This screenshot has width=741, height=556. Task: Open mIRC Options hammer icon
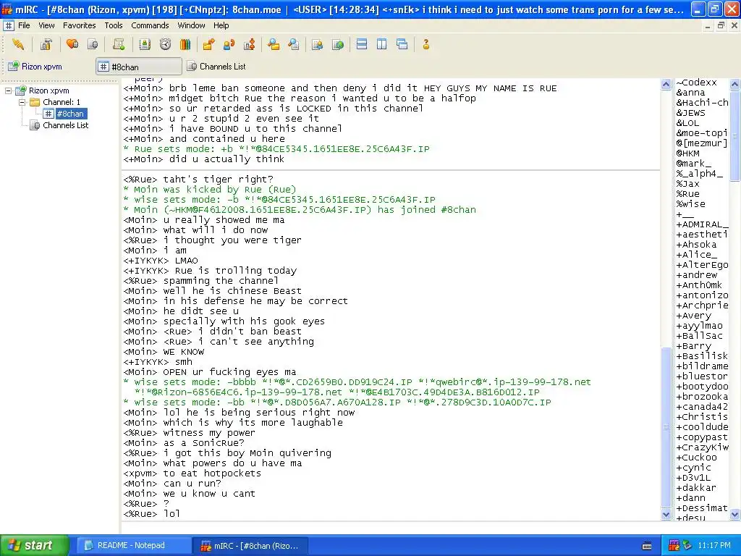46,44
